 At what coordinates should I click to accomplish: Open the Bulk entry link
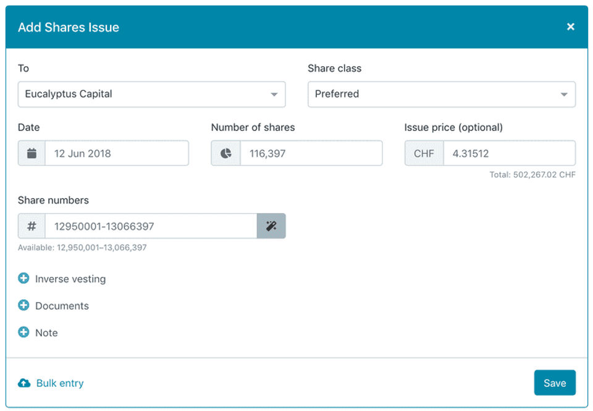(60, 383)
